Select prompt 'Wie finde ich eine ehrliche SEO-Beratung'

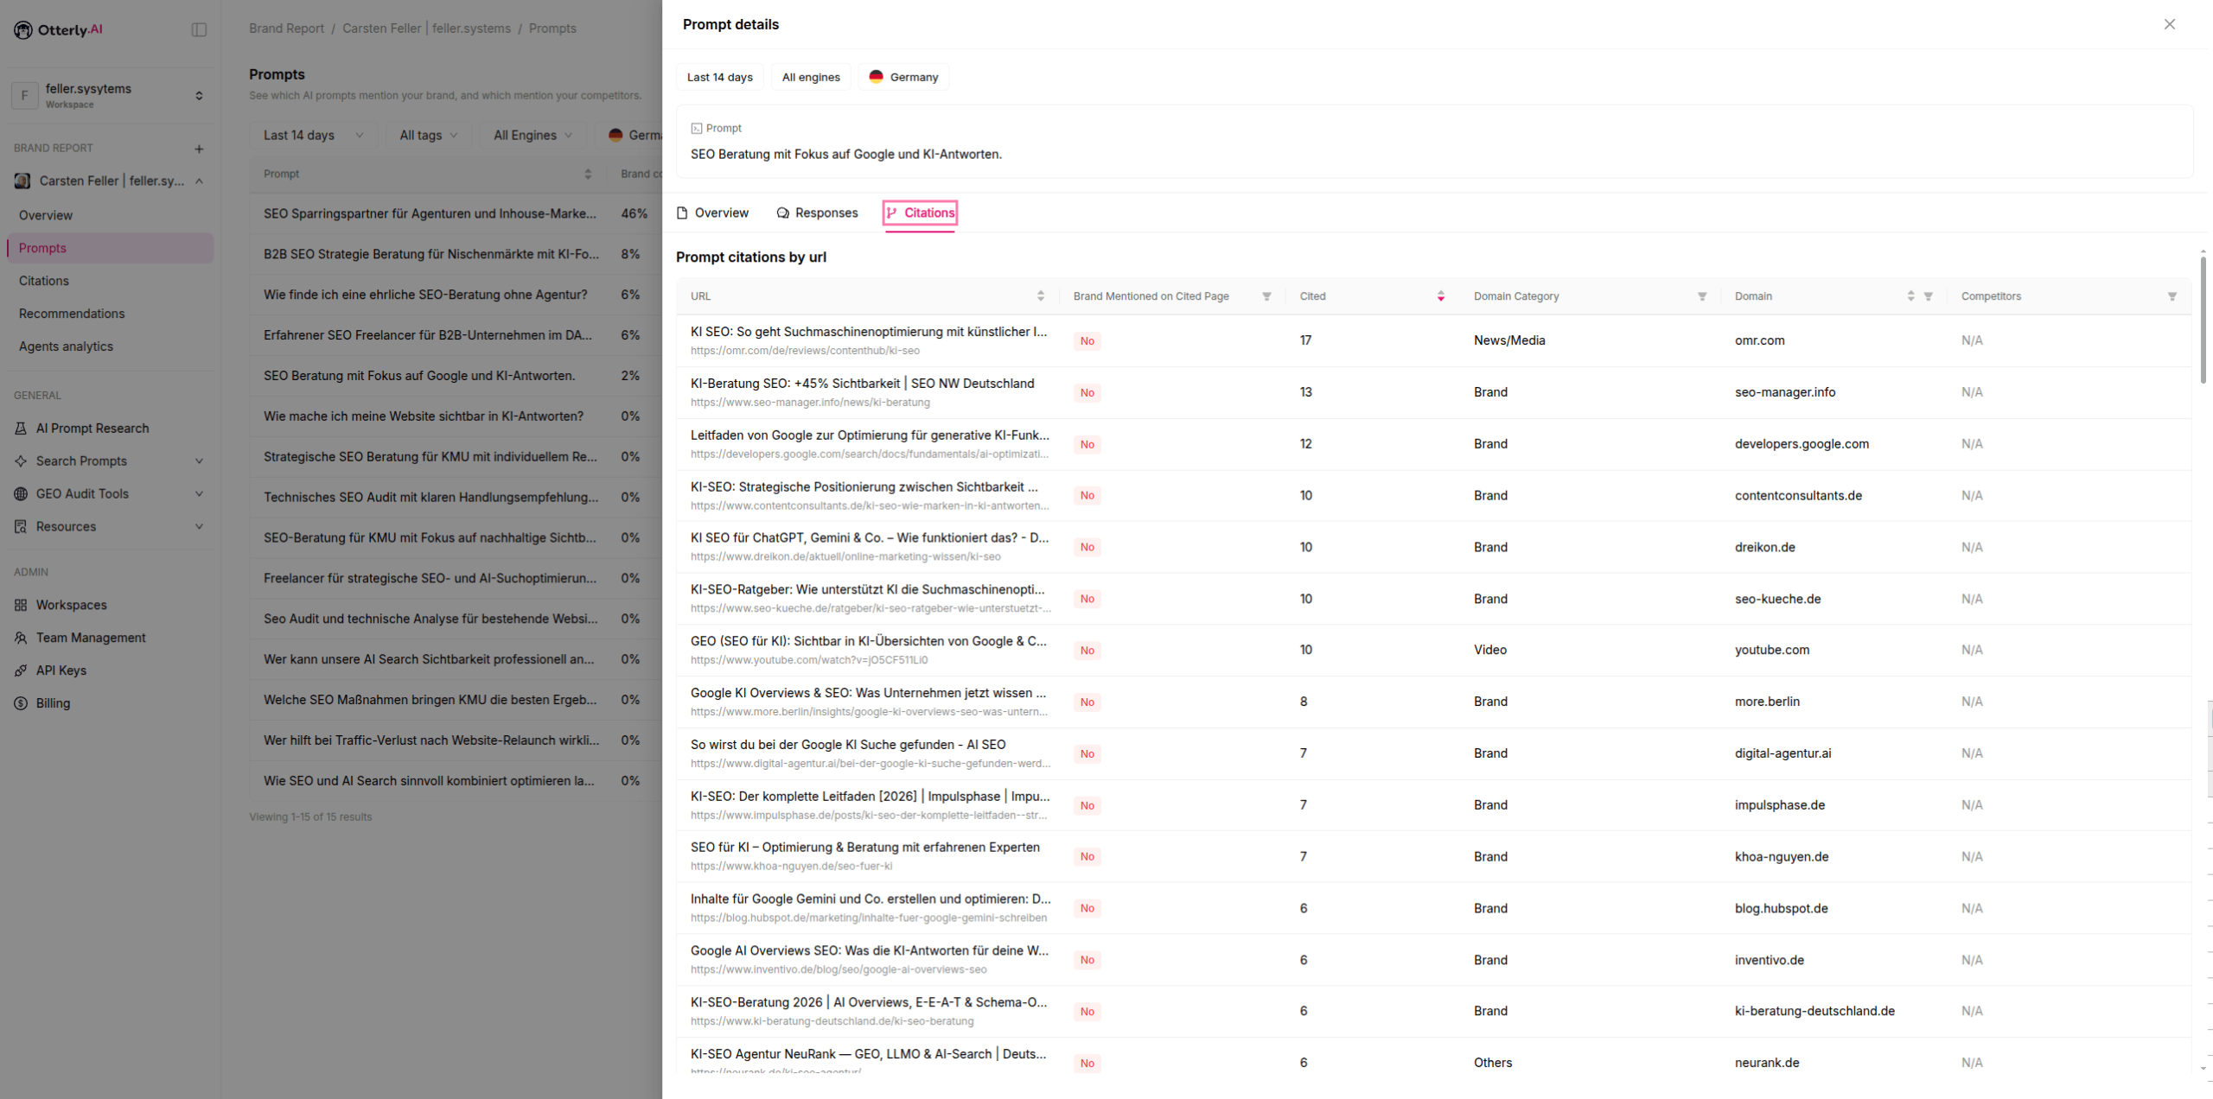click(425, 295)
